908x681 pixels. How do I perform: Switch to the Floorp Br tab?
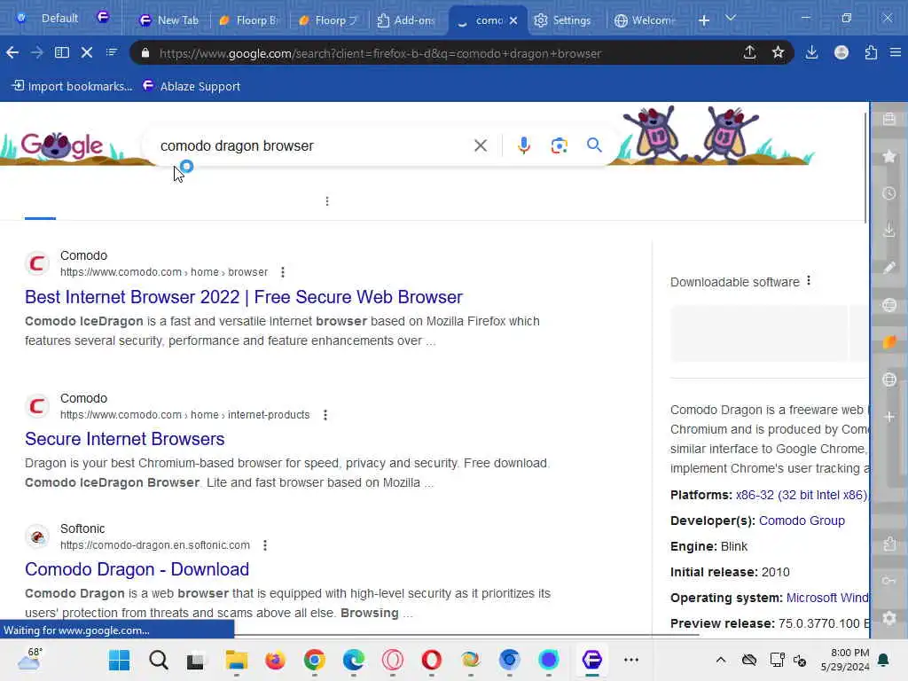click(x=249, y=20)
